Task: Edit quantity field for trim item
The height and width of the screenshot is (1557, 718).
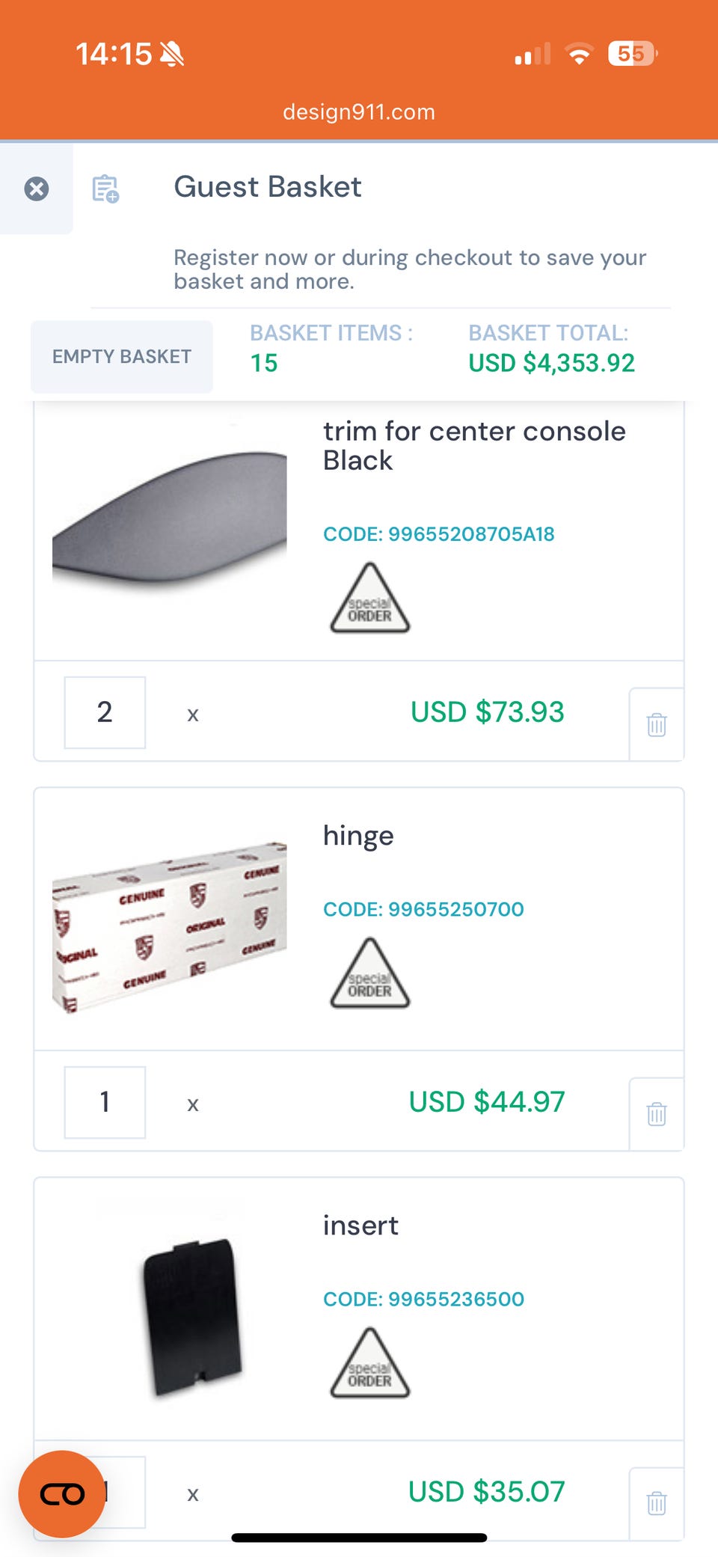Action: point(105,712)
